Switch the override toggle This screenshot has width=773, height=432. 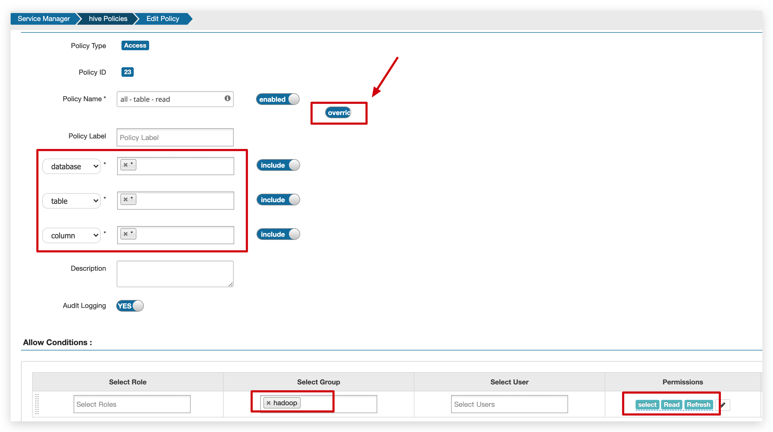pos(338,112)
